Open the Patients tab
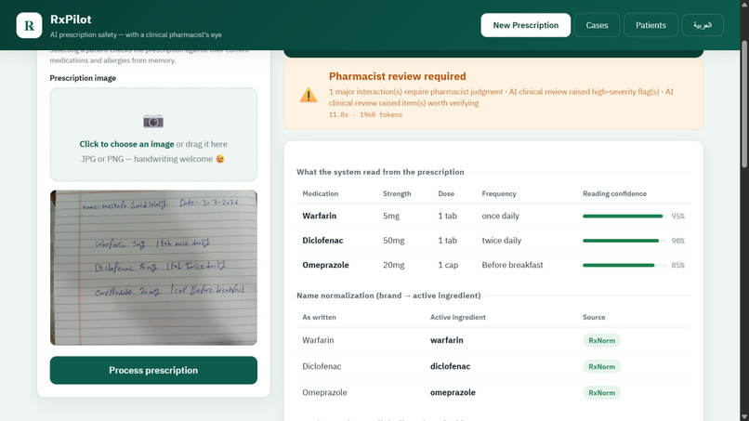Viewport: 749px width, 421px height. click(x=650, y=25)
